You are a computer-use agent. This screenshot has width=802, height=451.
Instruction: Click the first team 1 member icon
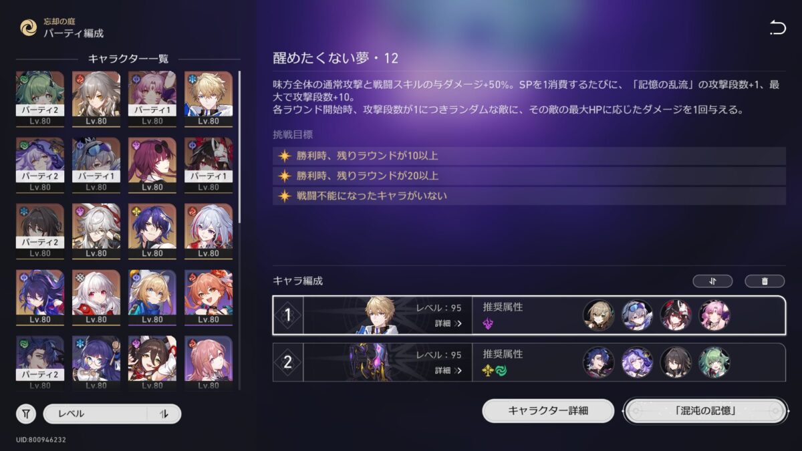coord(598,315)
